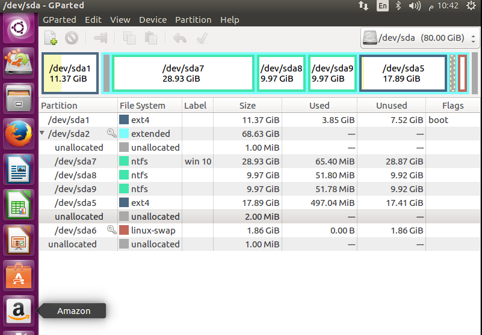Select /dev/sda8 block in disk map
Viewport: 482px width, 335px height.
pyautogui.click(x=281, y=73)
